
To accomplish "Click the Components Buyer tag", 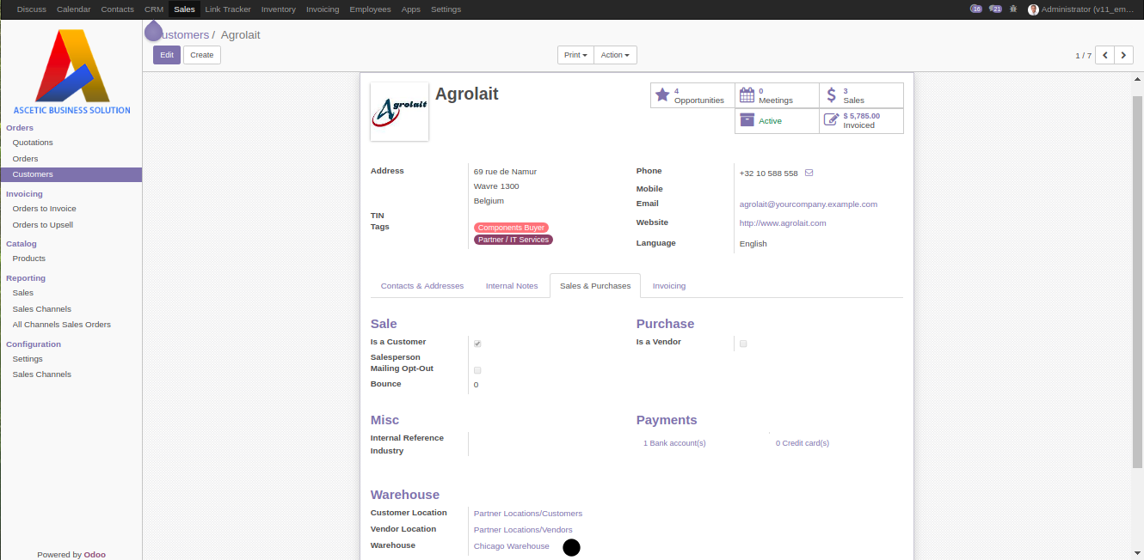I will pyautogui.click(x=511, y=228).
